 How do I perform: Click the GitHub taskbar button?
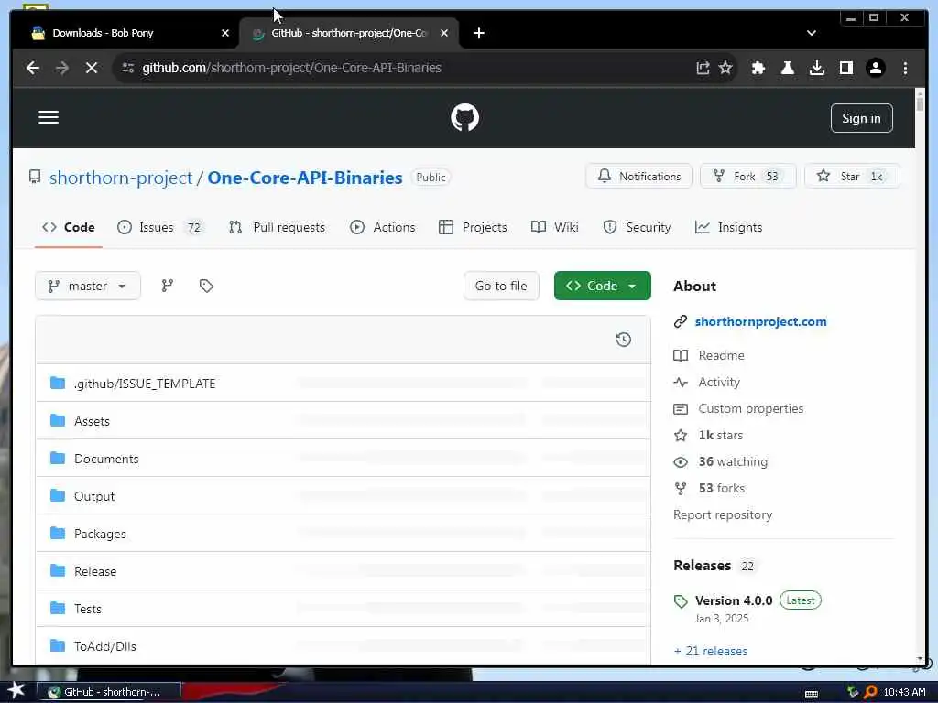click(x=110, y=692)
